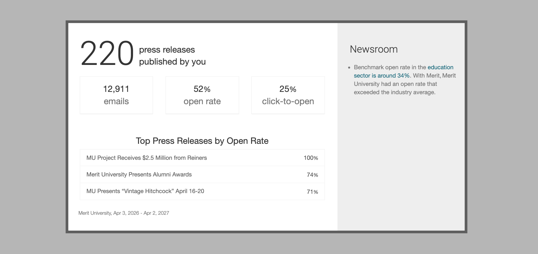Open MU Presents "Vintage Hitchcock" April 16-20 release
Viewport: 538px width, 254px height.
145,191
